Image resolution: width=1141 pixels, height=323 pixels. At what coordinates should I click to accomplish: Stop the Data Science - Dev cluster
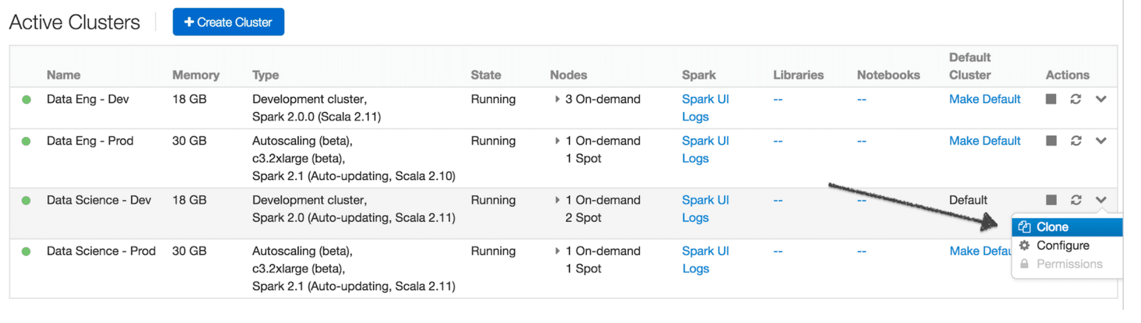[x=1051, y=200]
